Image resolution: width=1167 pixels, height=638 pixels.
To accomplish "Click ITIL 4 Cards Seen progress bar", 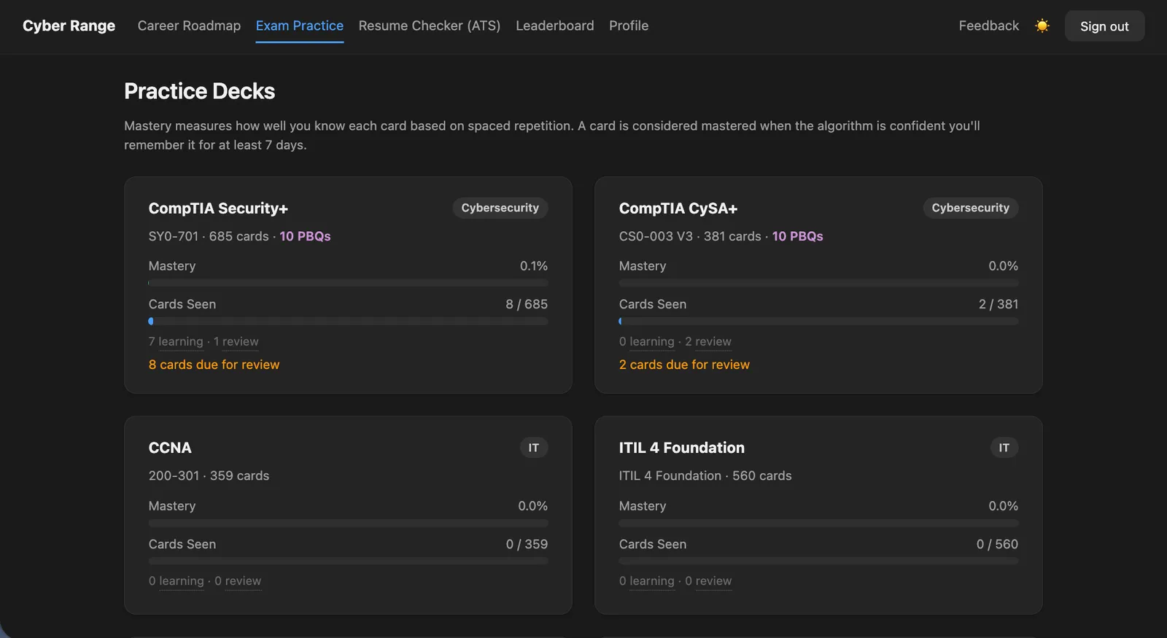I will coord(818,561).
